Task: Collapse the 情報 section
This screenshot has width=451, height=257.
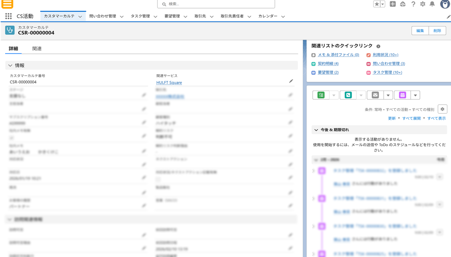Action: point(10,65)
